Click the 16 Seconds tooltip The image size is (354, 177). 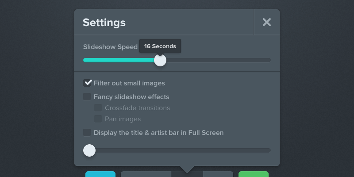(x=160, y=46)
